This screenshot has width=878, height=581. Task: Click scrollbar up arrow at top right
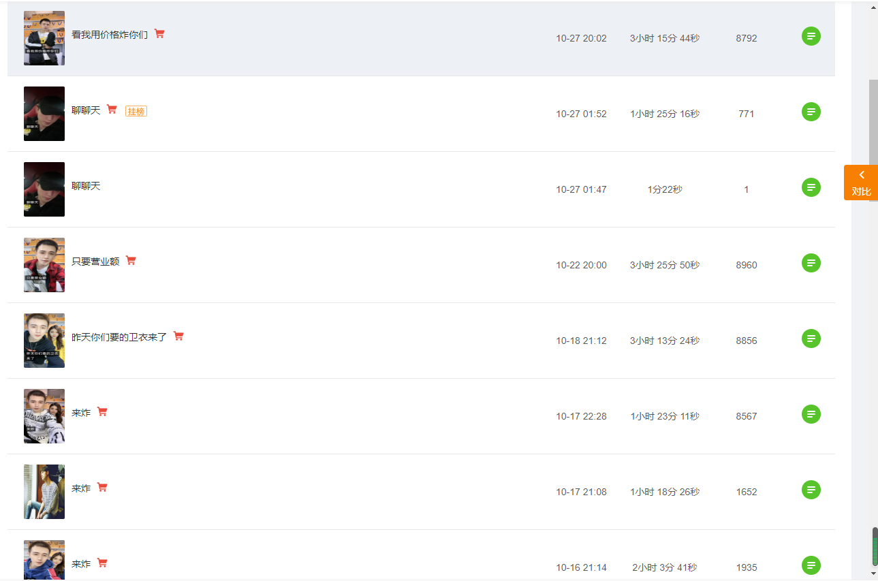[873, 7]
